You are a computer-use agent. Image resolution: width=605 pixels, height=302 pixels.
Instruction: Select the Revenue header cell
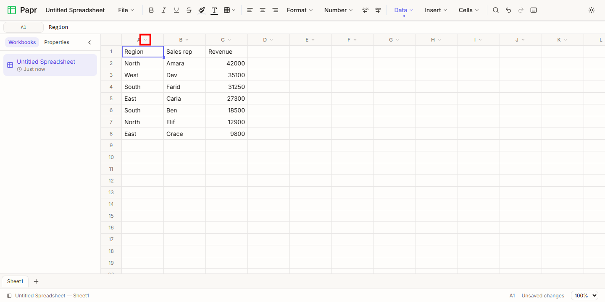[227, 52]
